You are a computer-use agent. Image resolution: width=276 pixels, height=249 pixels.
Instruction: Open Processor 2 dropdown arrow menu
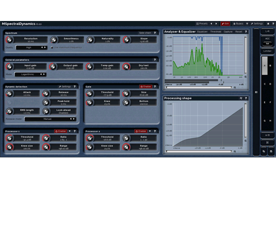150,131
